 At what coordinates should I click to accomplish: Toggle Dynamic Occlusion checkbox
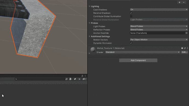(131, 43)
